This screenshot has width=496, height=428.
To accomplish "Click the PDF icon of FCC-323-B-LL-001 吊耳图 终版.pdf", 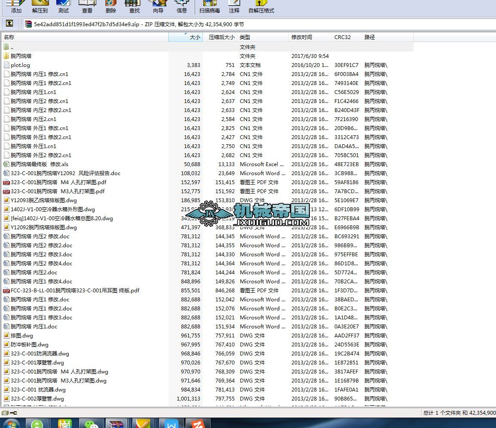I will (6, 291).
